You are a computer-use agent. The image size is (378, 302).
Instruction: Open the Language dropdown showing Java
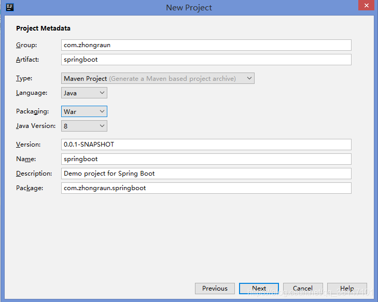coord(84,93)
